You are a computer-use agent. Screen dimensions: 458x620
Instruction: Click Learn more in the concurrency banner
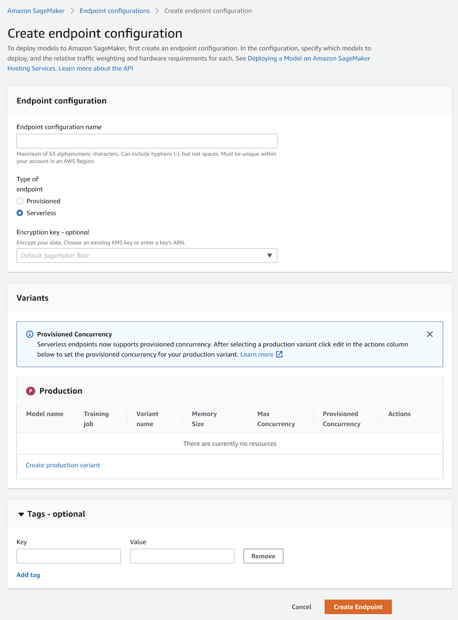pos(257,354)
